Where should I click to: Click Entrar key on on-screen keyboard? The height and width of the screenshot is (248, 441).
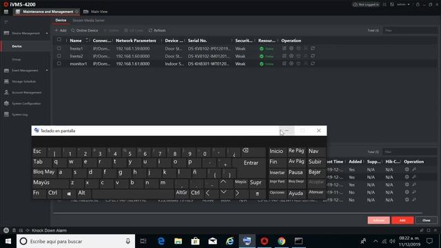point(251,163)
